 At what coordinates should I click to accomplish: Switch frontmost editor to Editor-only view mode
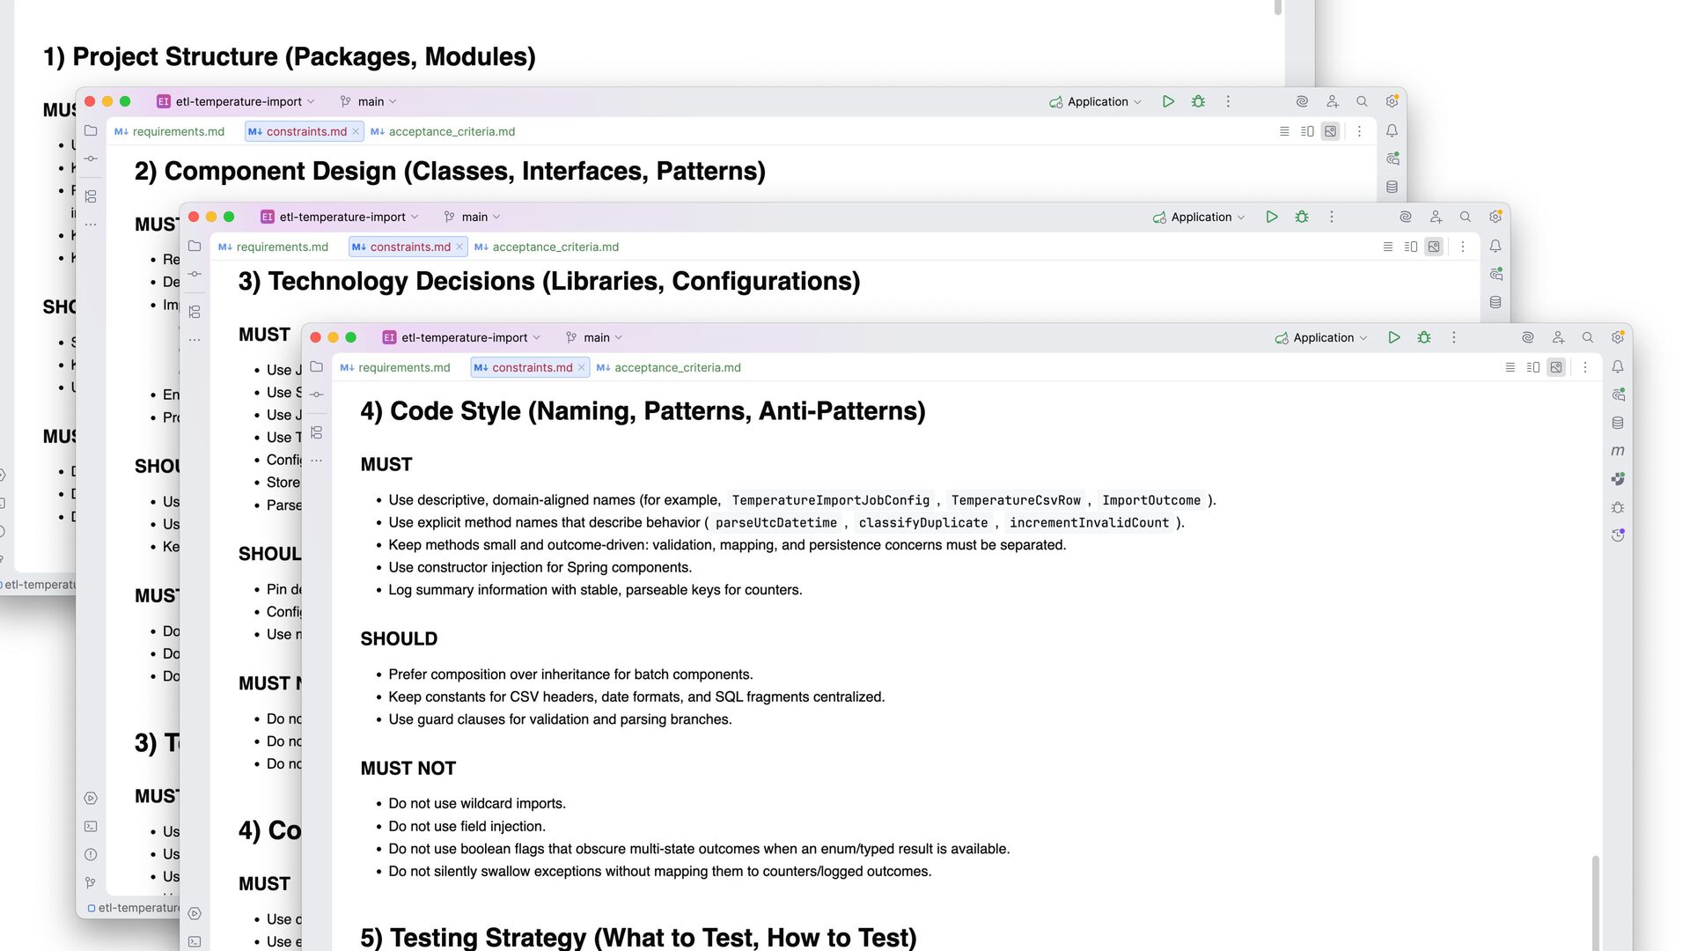[1510, 367]
